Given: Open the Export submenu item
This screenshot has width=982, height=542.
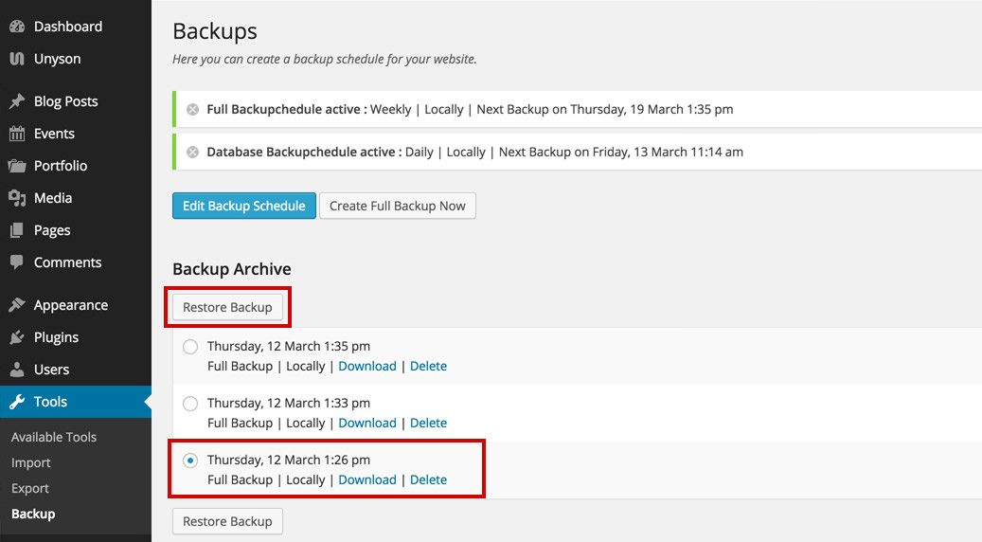Looking at the screenshot, I should [30, 488].
